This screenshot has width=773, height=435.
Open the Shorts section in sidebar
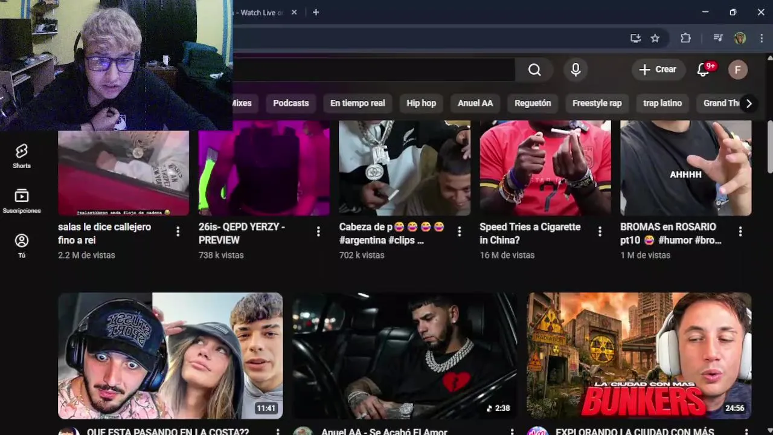point(22,156)
